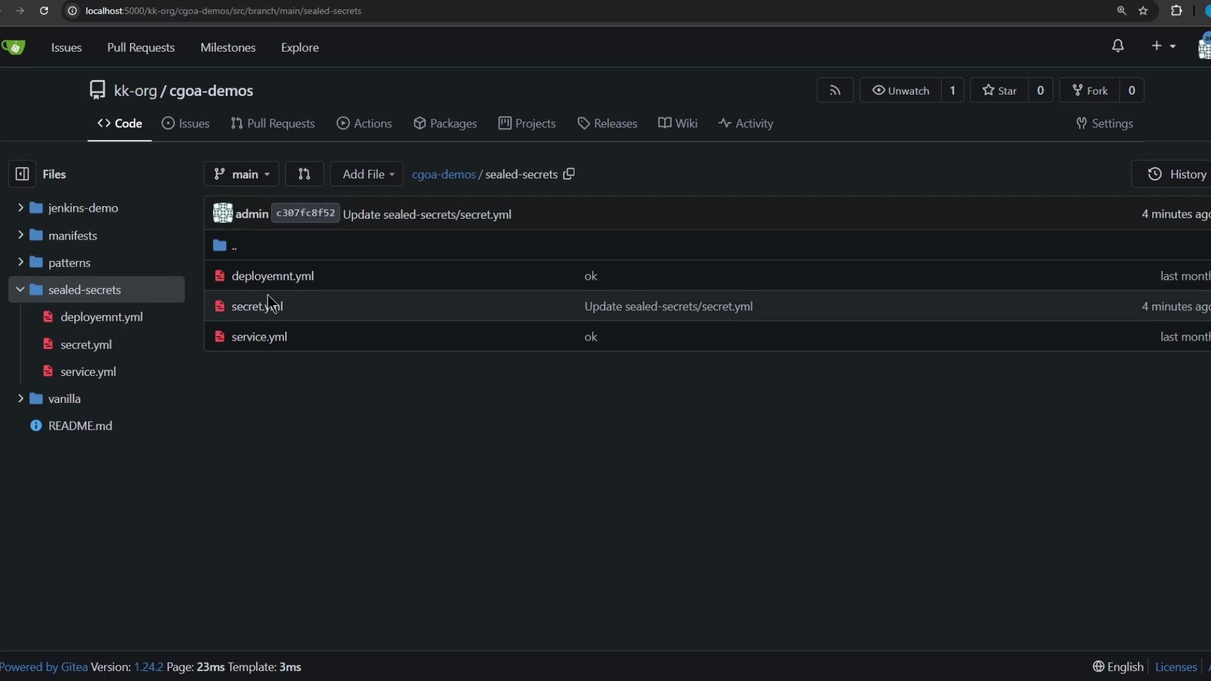Open repository Settings
The height and width of the screenshot is (681, 1211).
tap(1105, 124)
